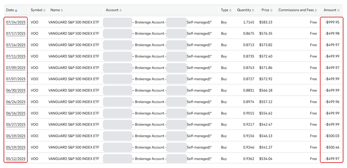Click the 0.8735 quantity cell

[249, 56]
